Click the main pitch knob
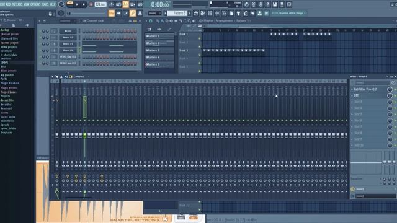397x223 pixels. (61, 13)
